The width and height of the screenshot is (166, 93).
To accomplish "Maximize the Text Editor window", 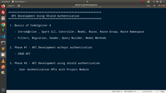I will point(162,6).
